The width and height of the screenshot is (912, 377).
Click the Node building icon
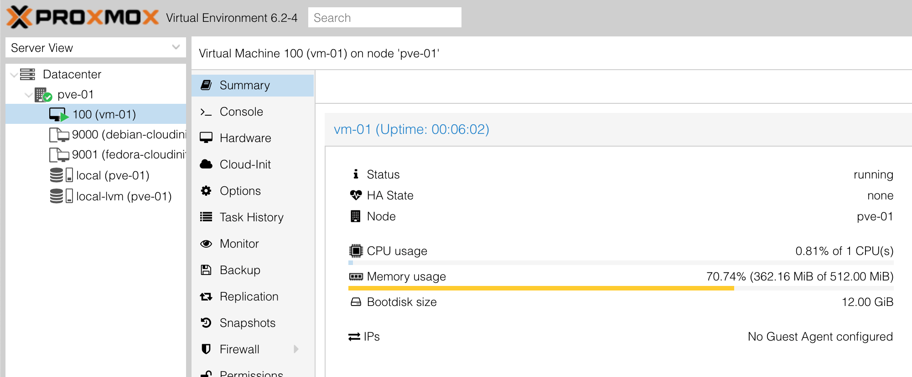pos(356,216)
